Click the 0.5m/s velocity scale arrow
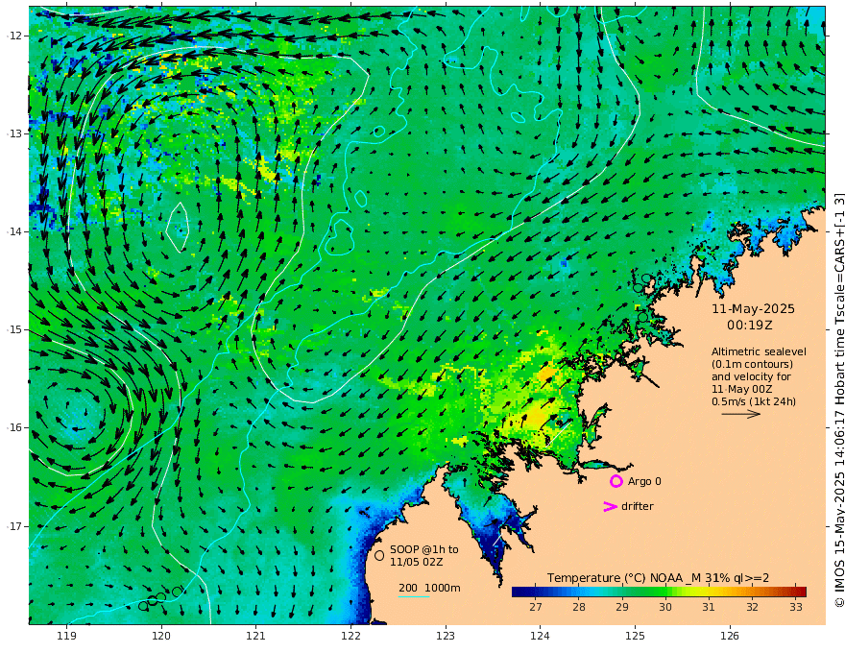845x653 pixels. click(741, 414)
